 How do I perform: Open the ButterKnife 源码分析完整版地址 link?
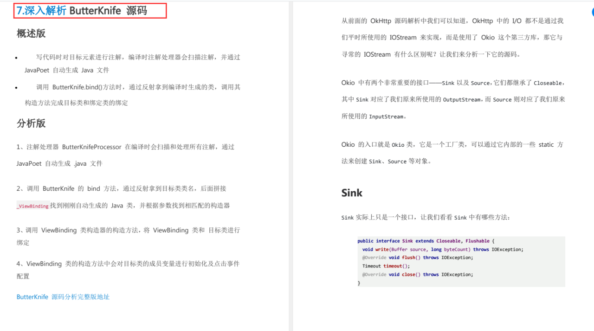[x=63, y=297]
